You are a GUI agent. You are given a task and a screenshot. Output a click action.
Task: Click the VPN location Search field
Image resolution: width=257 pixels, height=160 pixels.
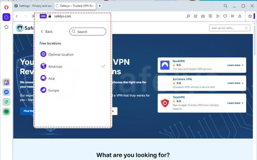pyautogui.click(x=88, y=31)
